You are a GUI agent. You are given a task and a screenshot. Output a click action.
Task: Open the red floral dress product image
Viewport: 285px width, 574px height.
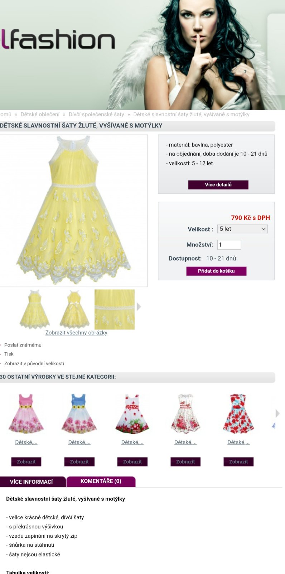point(238,414)
